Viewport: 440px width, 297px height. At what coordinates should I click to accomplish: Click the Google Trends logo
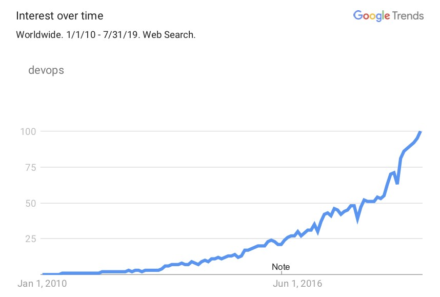click(x=388, y=16)
